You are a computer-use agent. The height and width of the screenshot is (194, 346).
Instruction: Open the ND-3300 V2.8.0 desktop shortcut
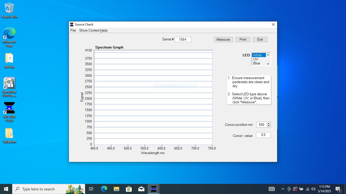[9, 108]
